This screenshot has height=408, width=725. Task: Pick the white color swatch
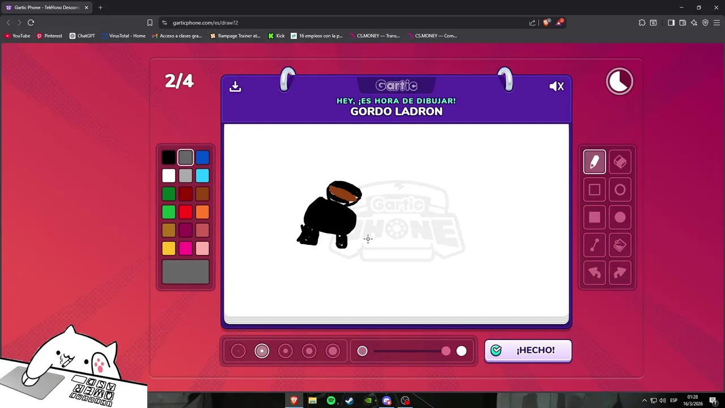(x=169, y=176)
